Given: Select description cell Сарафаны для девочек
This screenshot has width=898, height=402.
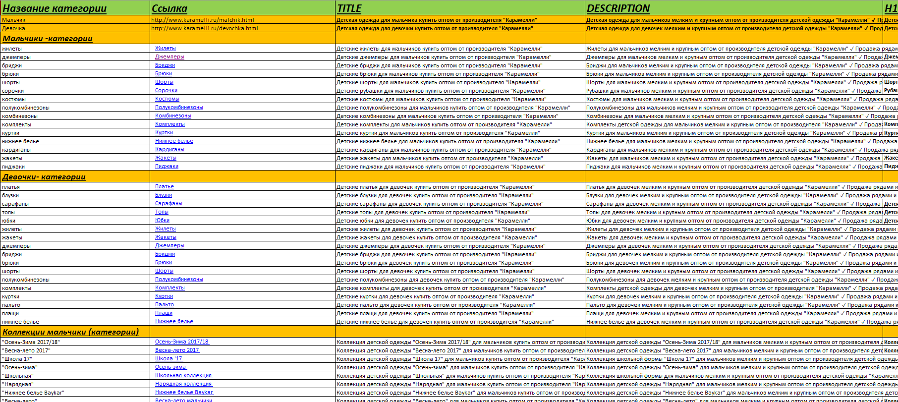Looking at the screenshot, I should 734,204.
